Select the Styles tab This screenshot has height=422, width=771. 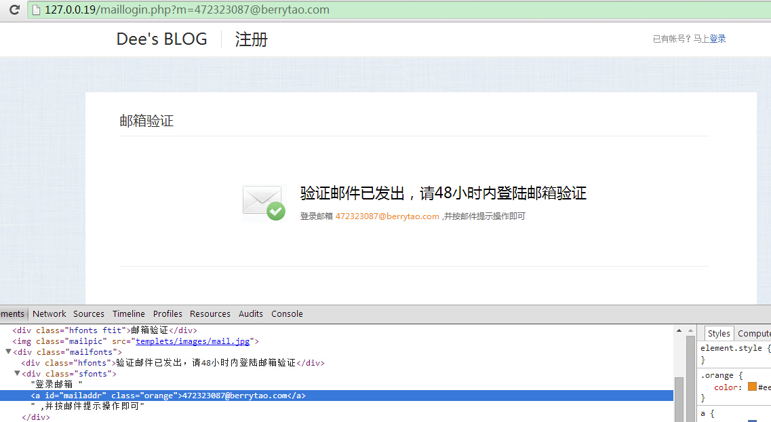(x=718, y=333)
